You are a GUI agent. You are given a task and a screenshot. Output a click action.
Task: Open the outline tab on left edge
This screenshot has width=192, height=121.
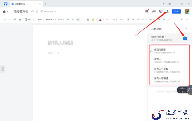[3, 69]
